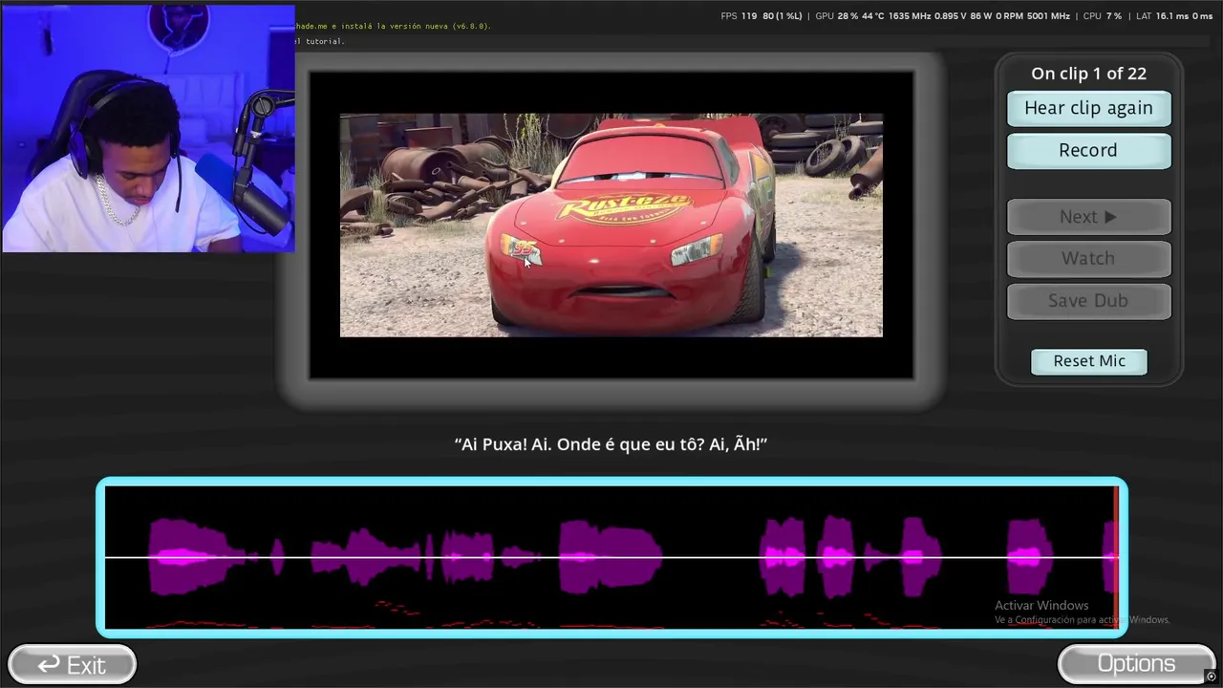Click the Watch button
1223x688 pixels.
[x=1088, y=258]
